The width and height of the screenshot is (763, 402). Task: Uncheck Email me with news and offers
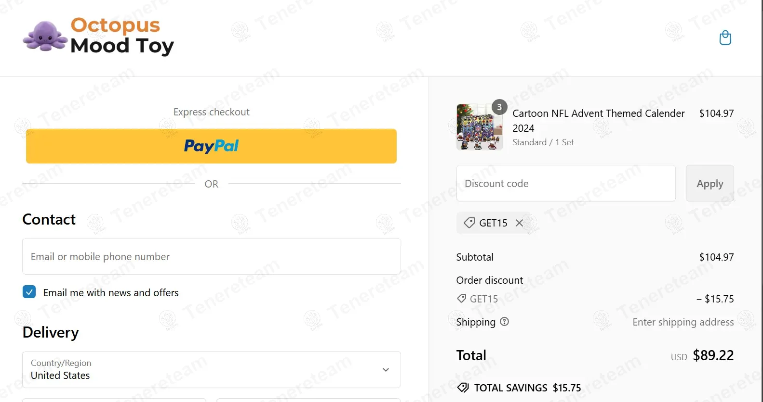29,292
